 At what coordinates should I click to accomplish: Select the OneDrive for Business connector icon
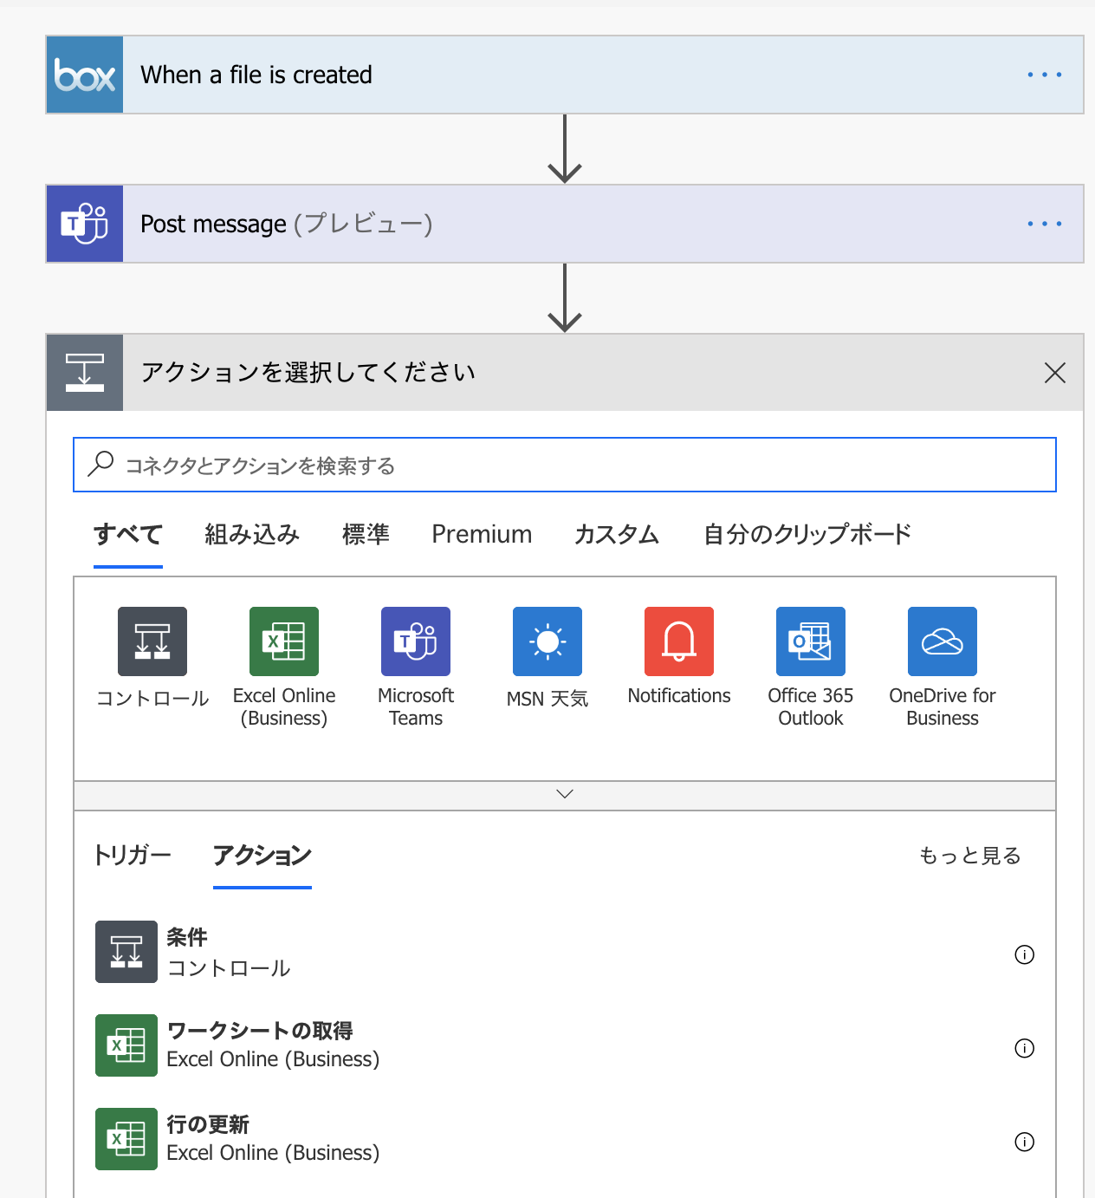pos(943,641)
